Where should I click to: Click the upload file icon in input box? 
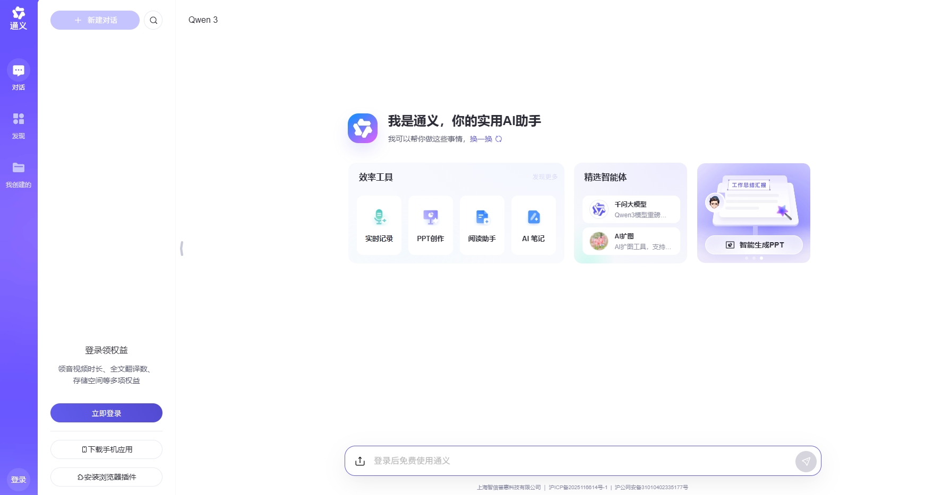point(360,461)
